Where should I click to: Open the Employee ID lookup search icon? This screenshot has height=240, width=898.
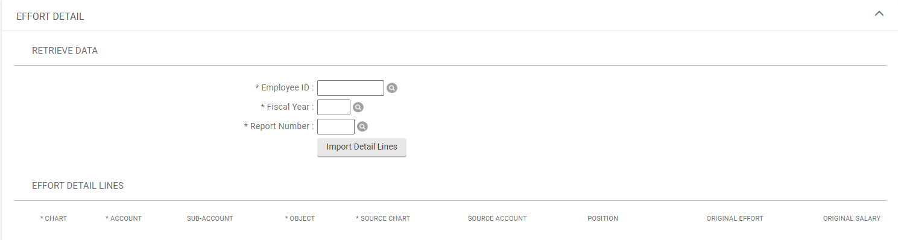tap(392, 88)
